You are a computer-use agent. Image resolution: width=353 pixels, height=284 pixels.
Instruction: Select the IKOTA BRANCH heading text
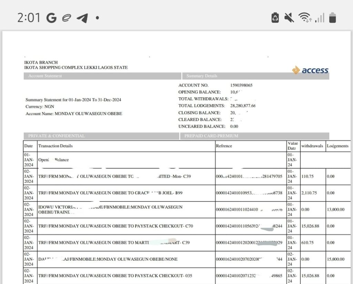[41, 62]
